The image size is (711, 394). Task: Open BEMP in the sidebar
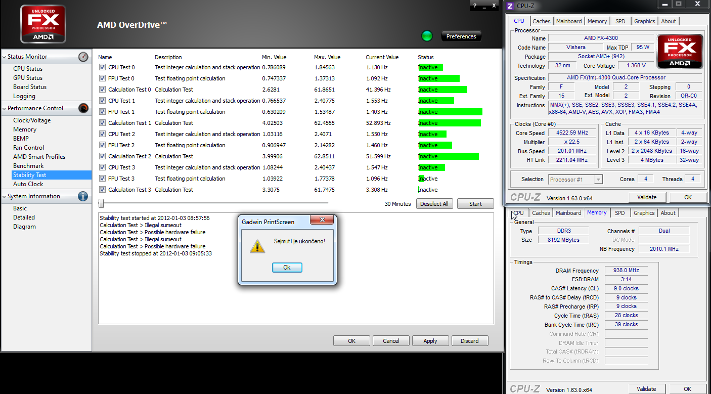(21, 139)
